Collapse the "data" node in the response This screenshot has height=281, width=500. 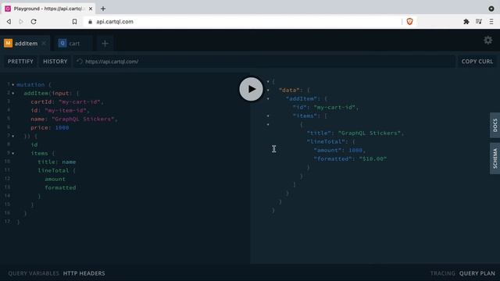pos(268,91)
